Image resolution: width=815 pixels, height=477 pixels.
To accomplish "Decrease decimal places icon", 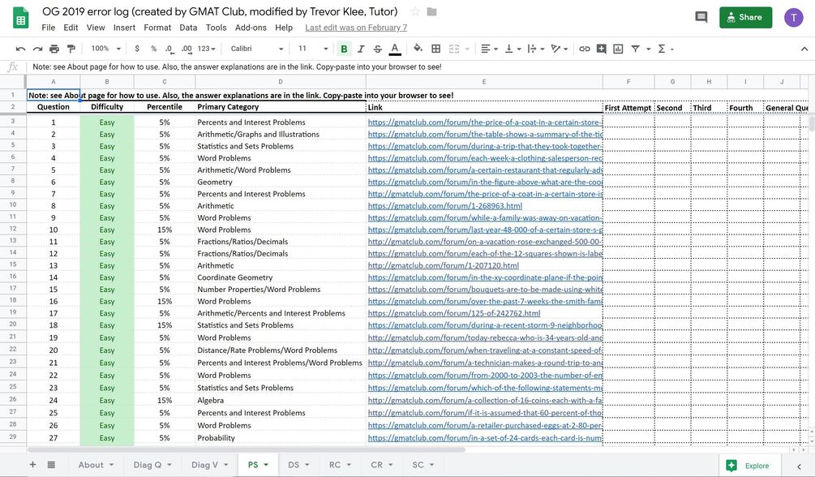I will [x=169, y=49].
